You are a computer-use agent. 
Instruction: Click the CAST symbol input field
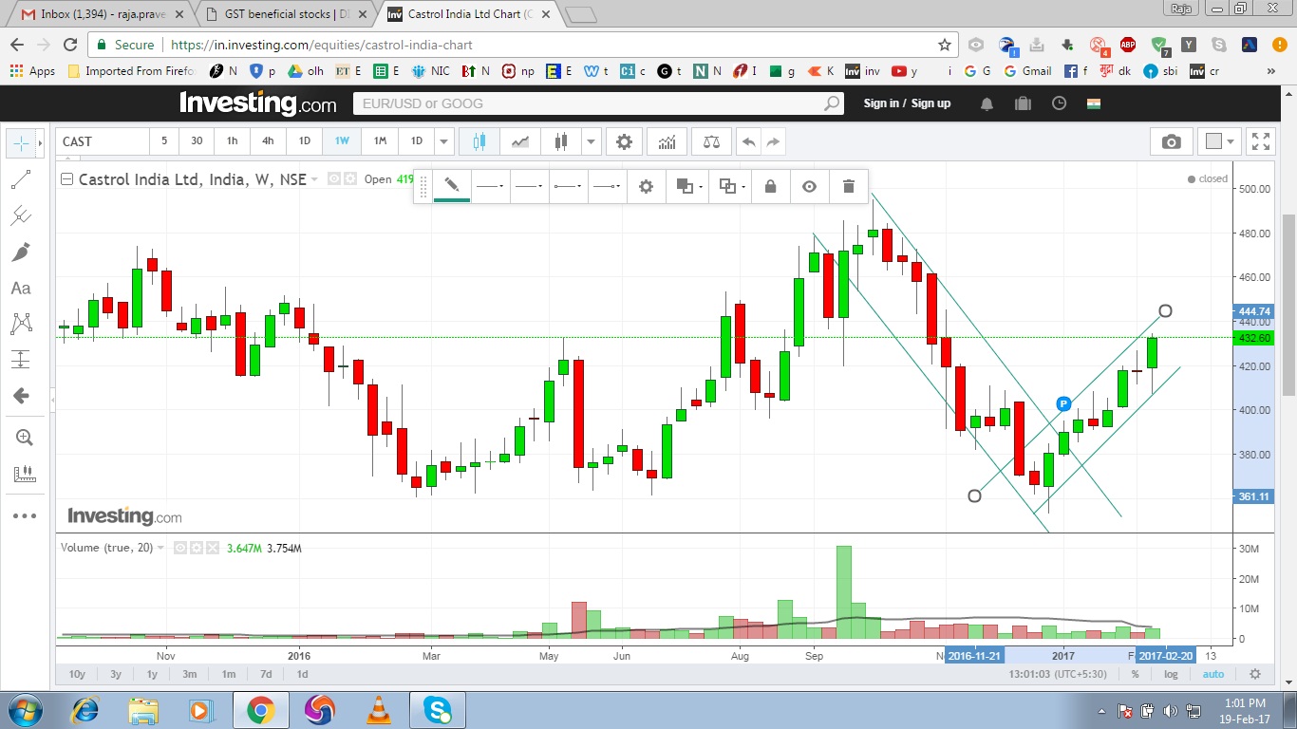pos(103,141)
